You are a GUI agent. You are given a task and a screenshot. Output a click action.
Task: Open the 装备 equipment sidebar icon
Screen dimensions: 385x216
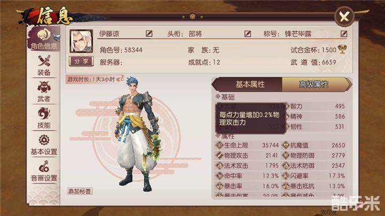(44, 65)
